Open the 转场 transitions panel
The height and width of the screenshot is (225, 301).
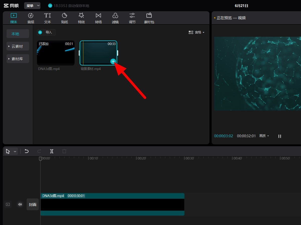coord(98,18)
